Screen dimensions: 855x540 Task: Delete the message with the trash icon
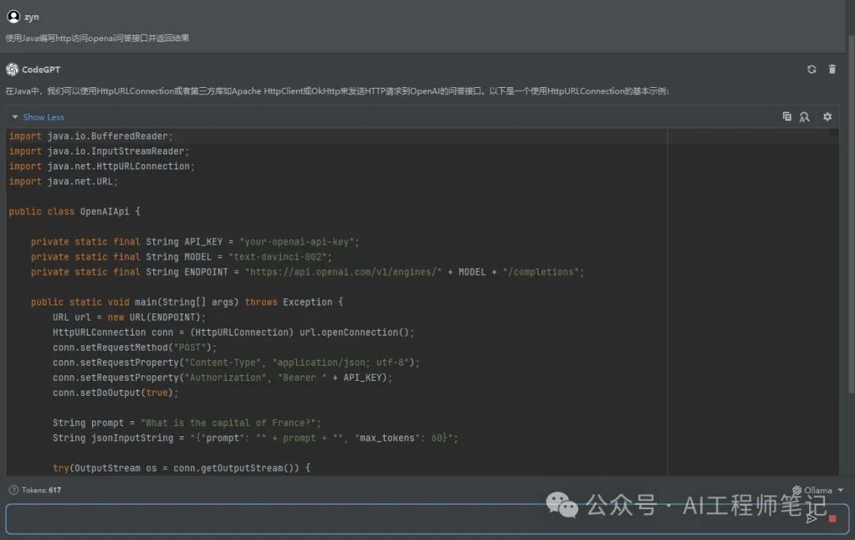pyautogui.click(x=832, y=70)
